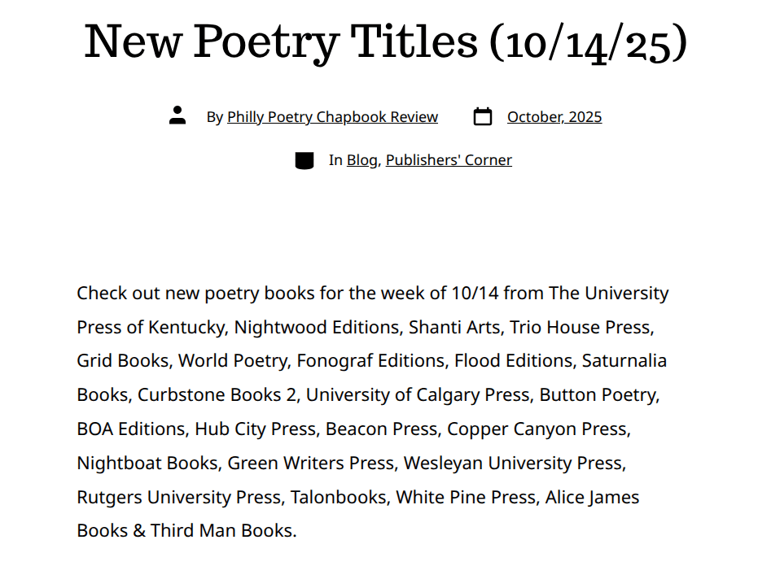
Task: Open Philly Poetry Chapbook Review author link
Action: [x=332, y=117]
